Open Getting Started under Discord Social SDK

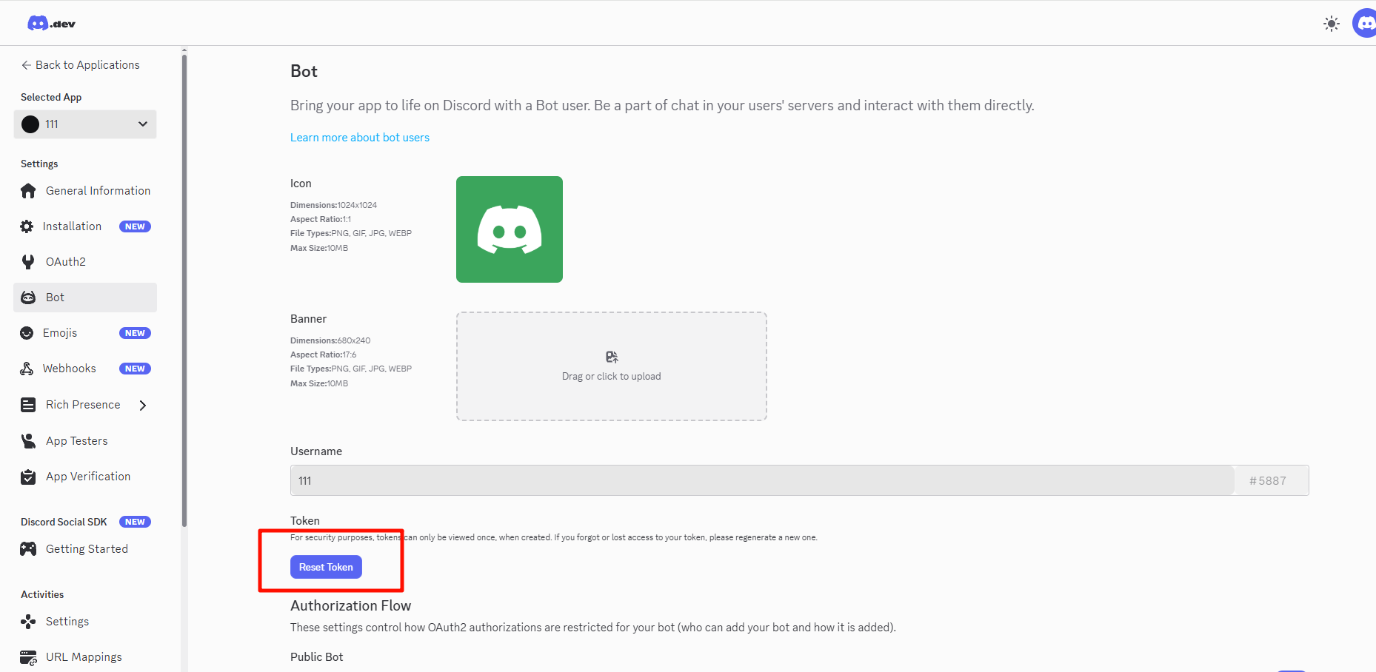[87, 548]
